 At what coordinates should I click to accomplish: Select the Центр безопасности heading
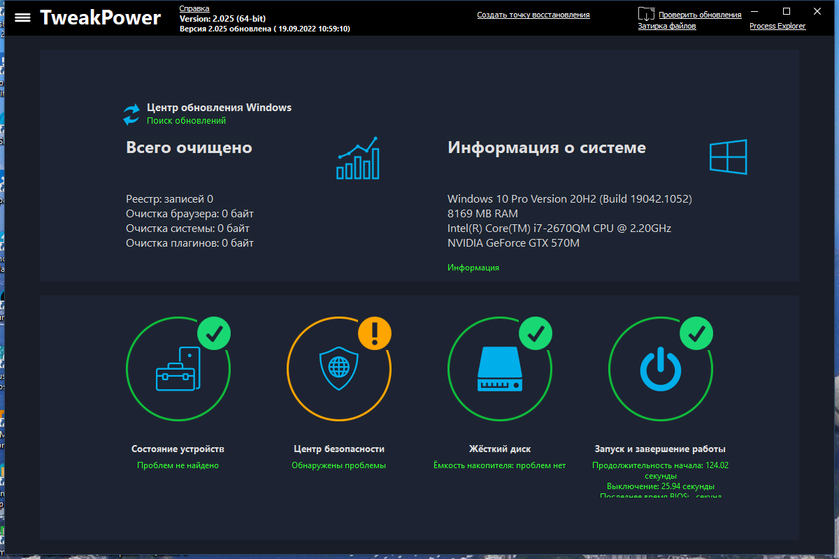point(339,449)
